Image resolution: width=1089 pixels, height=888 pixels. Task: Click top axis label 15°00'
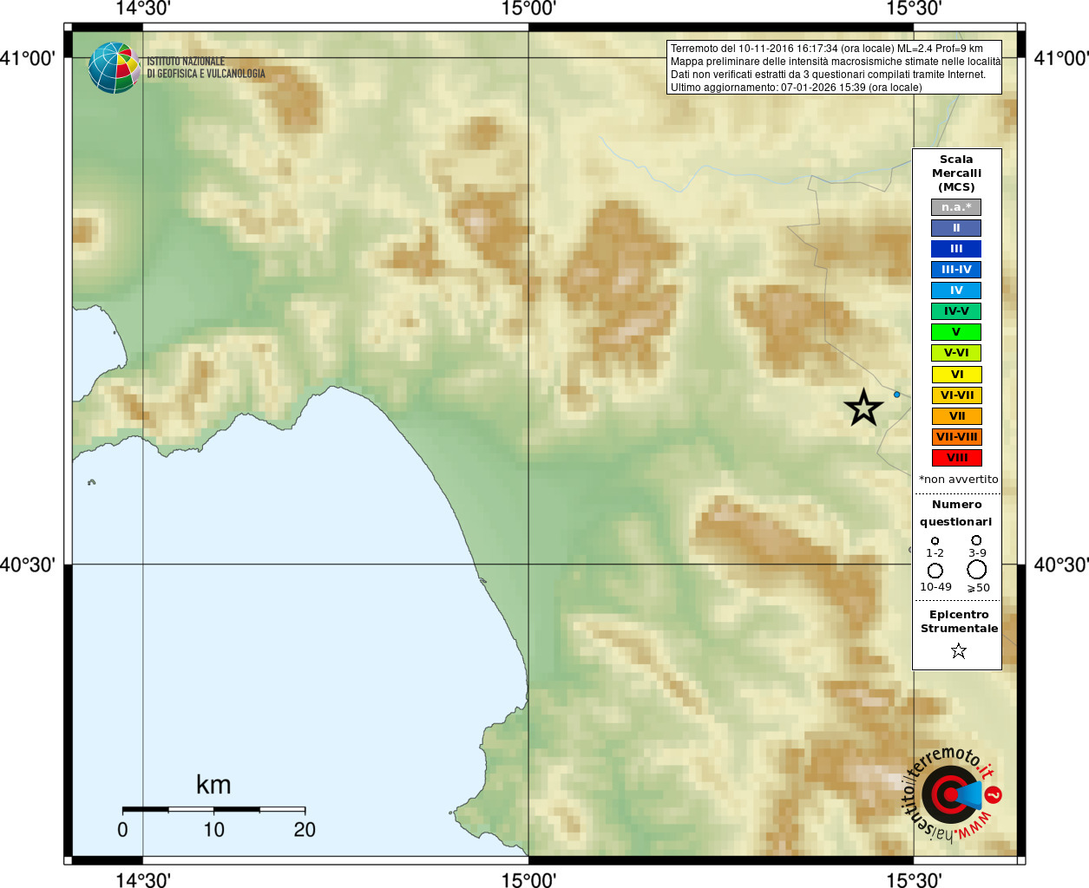pos(528,9)
